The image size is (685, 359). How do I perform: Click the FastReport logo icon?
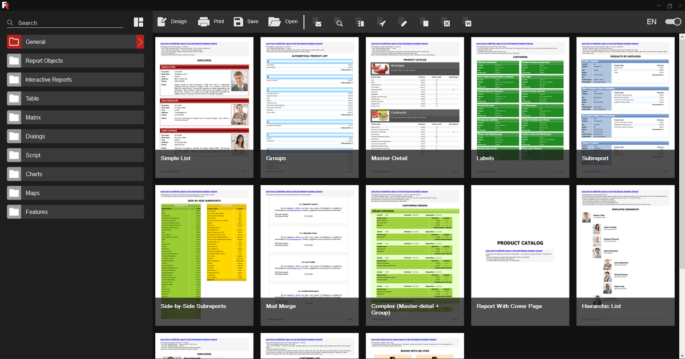coord(5,5)
